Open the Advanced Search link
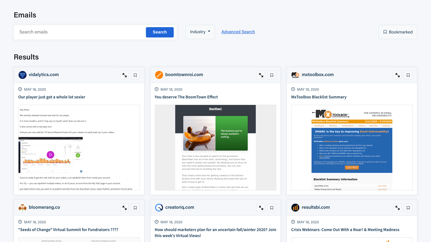Viewport: 431px width, 242px height. point(238,32)
